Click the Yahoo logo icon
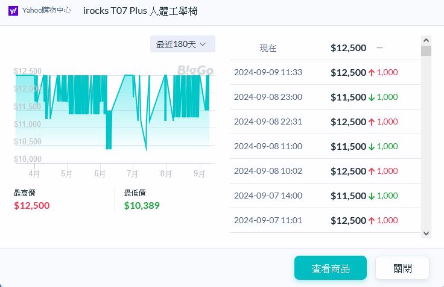This screenshot has height=287, width=444. (x=13, y=11)
